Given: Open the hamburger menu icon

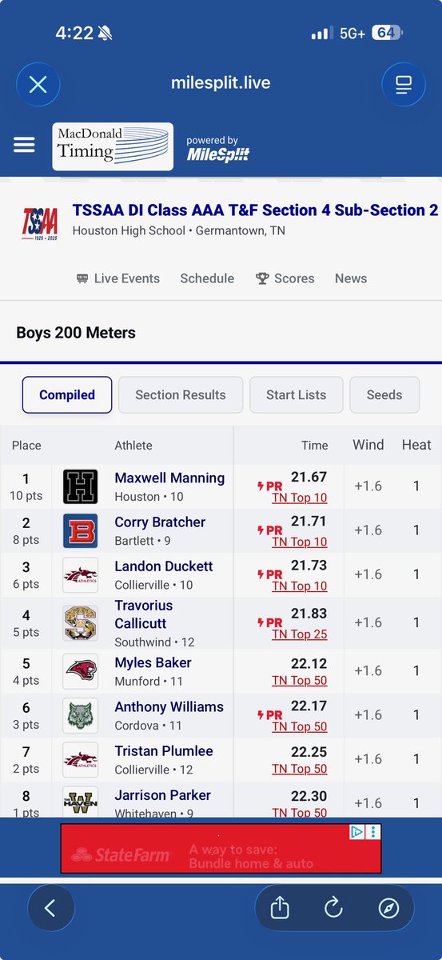Looking at the screenshot, I should coord(24,145).
